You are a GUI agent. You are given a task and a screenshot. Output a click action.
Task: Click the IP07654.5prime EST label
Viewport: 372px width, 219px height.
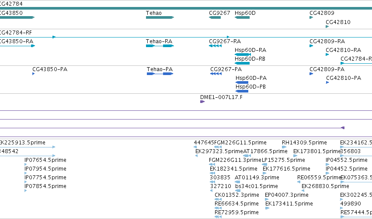(x=45, y=160)
